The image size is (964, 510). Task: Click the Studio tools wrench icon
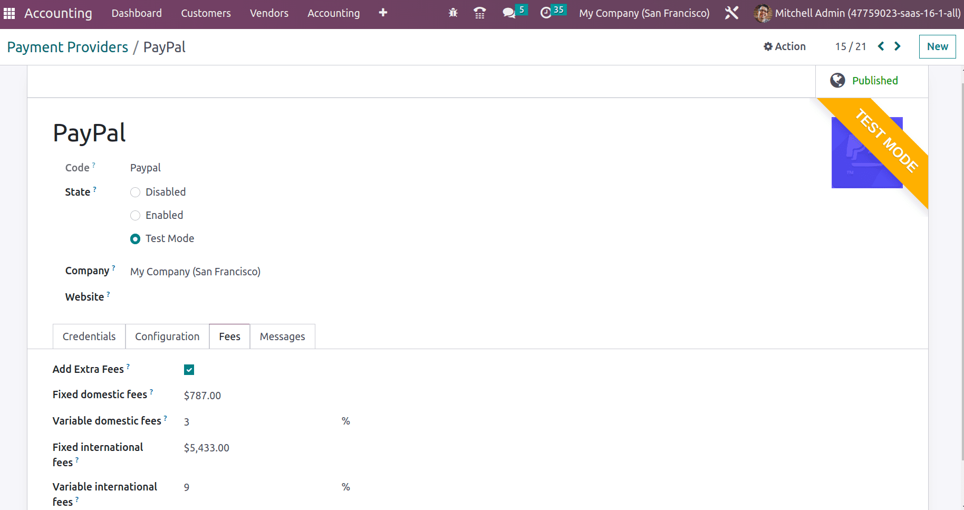click(x=731, y=13)
